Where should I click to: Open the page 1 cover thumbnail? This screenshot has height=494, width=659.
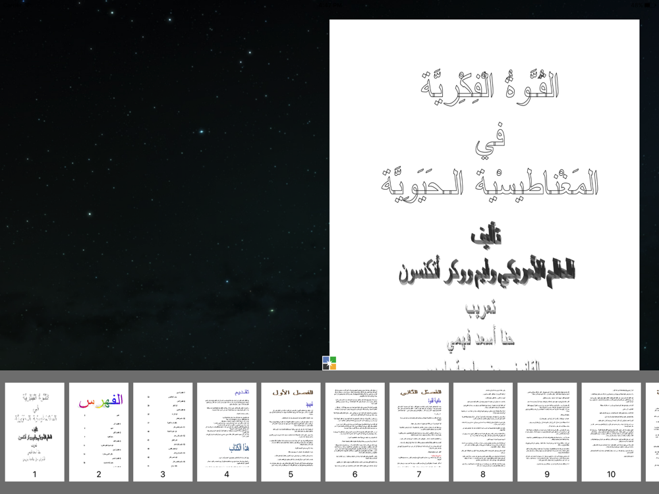pos(35,431)
